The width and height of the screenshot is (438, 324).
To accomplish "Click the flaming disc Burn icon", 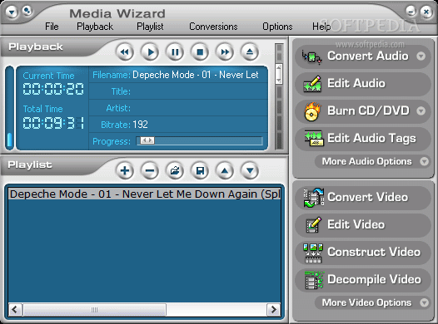I will (312, 111).
